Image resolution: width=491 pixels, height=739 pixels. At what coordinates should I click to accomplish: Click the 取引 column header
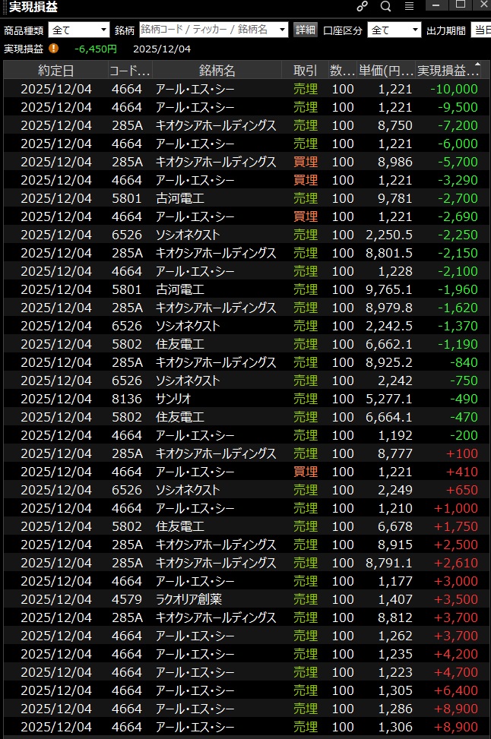pyautogui.click(x=305, y=71)
